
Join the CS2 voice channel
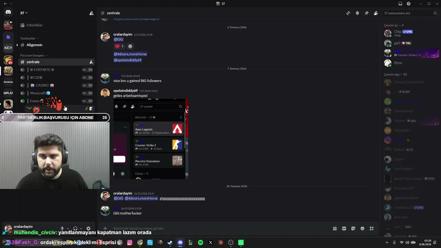tap(56, 77)
